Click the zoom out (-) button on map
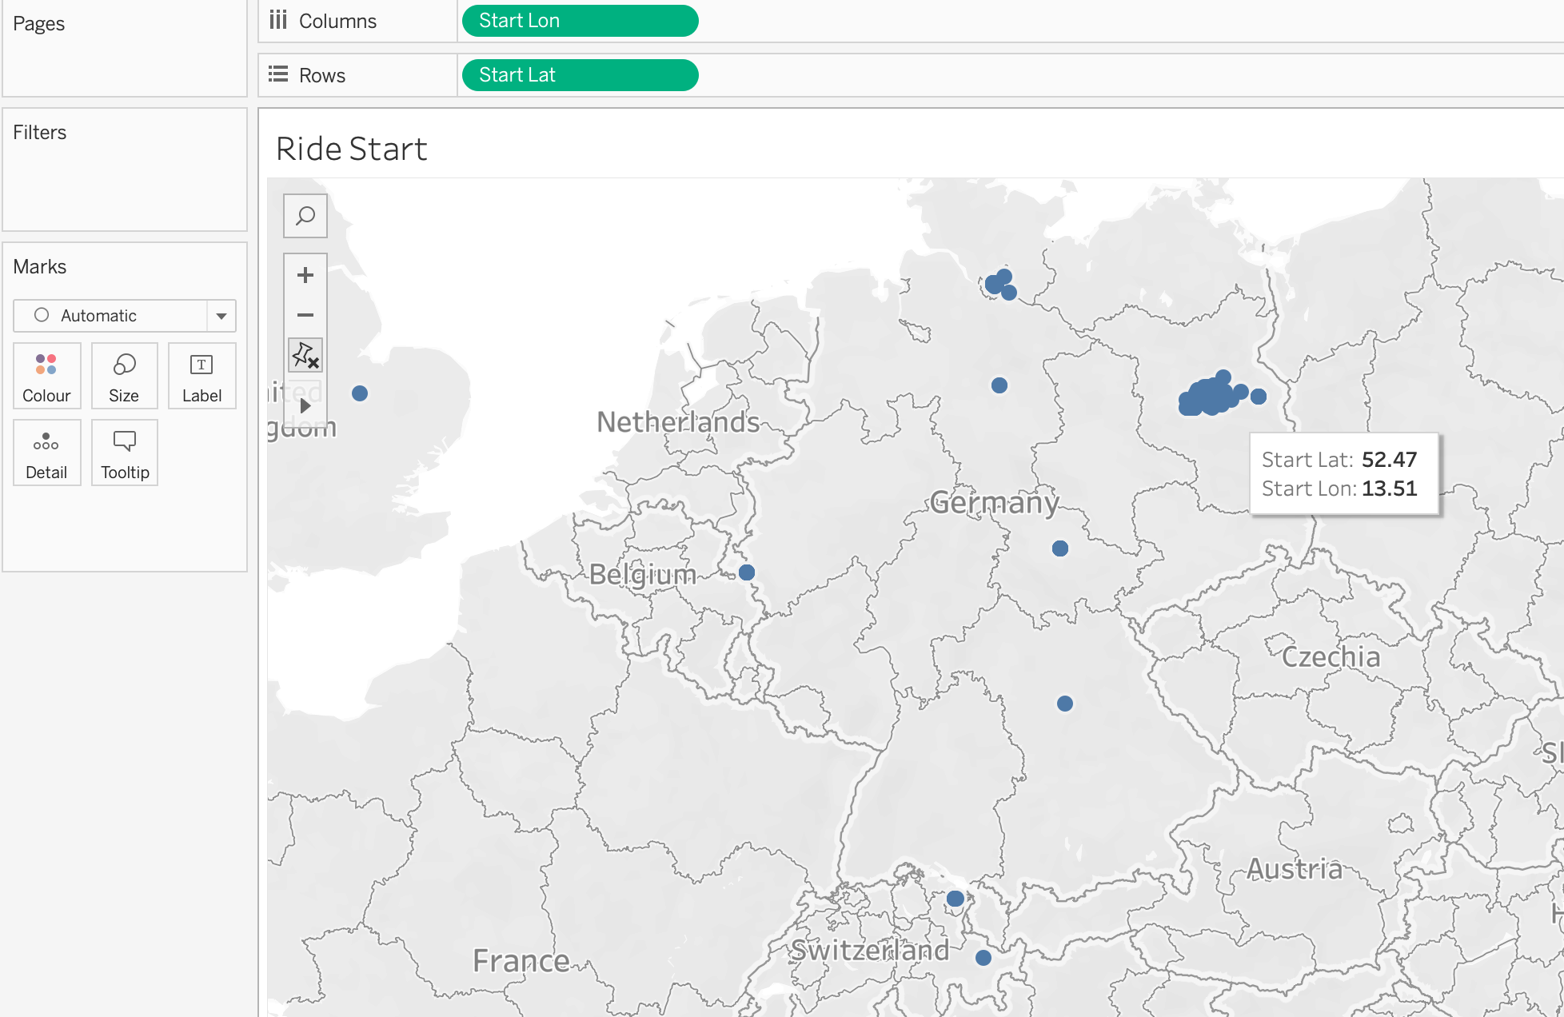The width and height of the screenshot is (1564, 1017). [305, 313]
